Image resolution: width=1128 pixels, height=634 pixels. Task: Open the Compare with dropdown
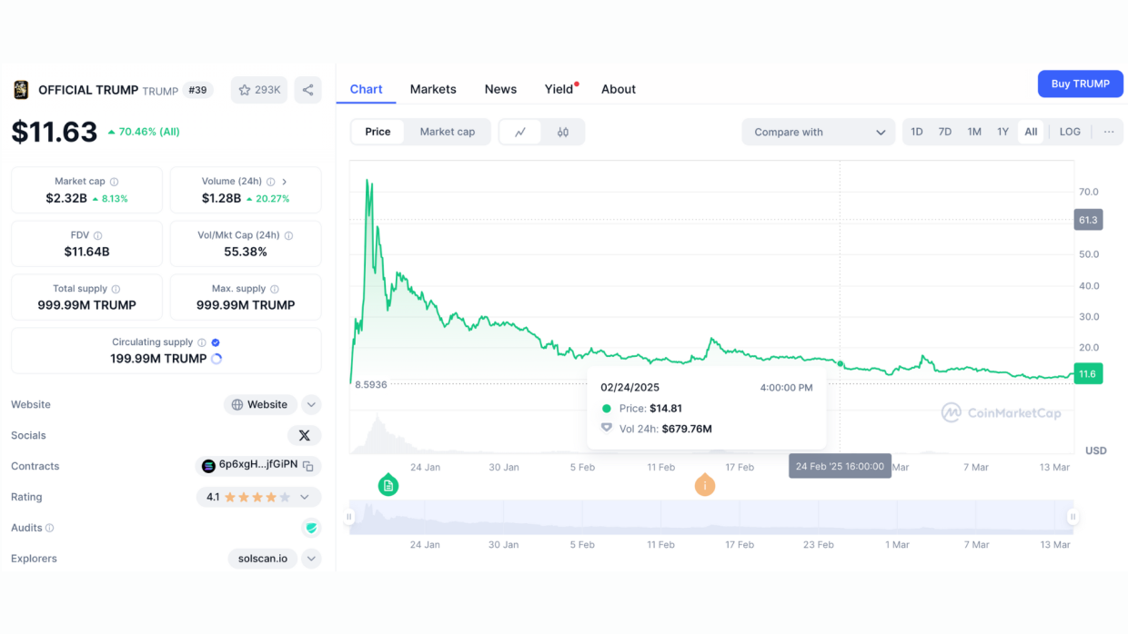pos(819,132)
